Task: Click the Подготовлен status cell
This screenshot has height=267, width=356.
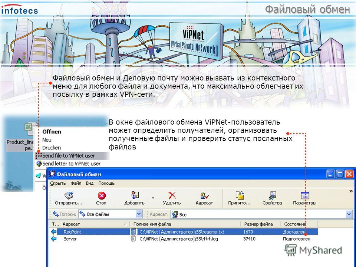Action: click(x=297, y=239)
